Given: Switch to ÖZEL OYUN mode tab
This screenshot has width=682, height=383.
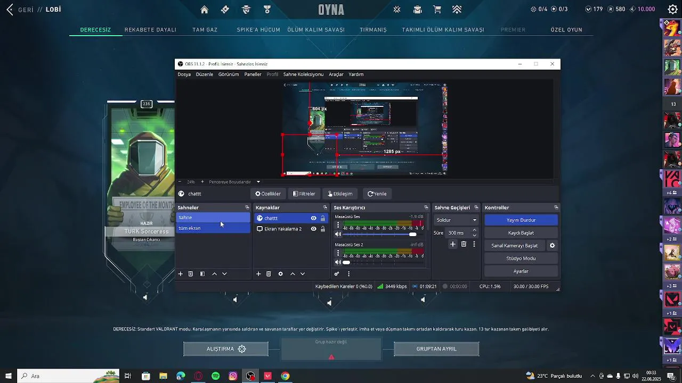Looking at the screenshot, I should [566, 30].
